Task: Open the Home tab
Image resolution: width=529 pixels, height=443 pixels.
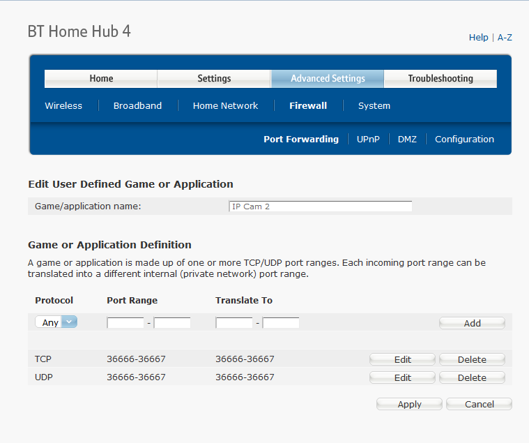Action: pos(101,79)
